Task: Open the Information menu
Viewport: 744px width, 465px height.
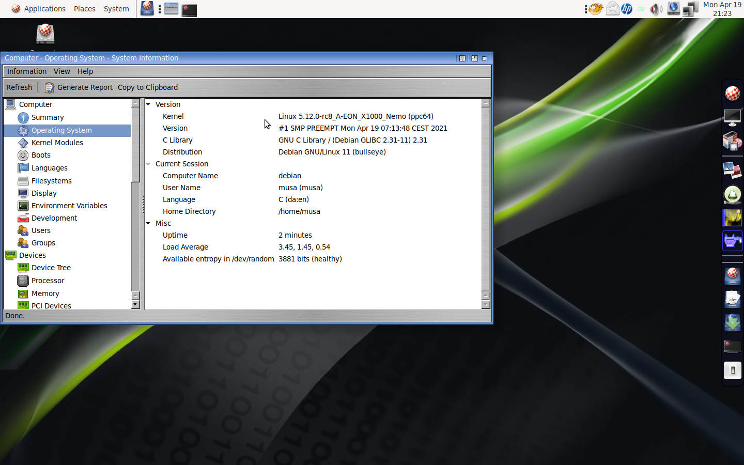Action: pyautogui.click(x=27, y=71)
